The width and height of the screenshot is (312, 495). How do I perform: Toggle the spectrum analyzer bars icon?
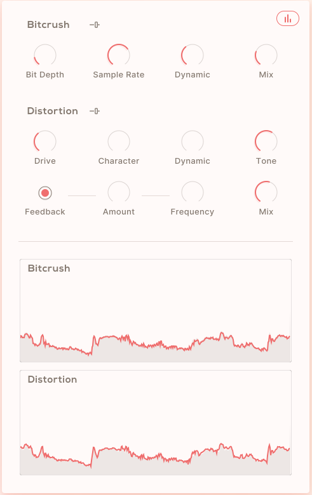288,18
